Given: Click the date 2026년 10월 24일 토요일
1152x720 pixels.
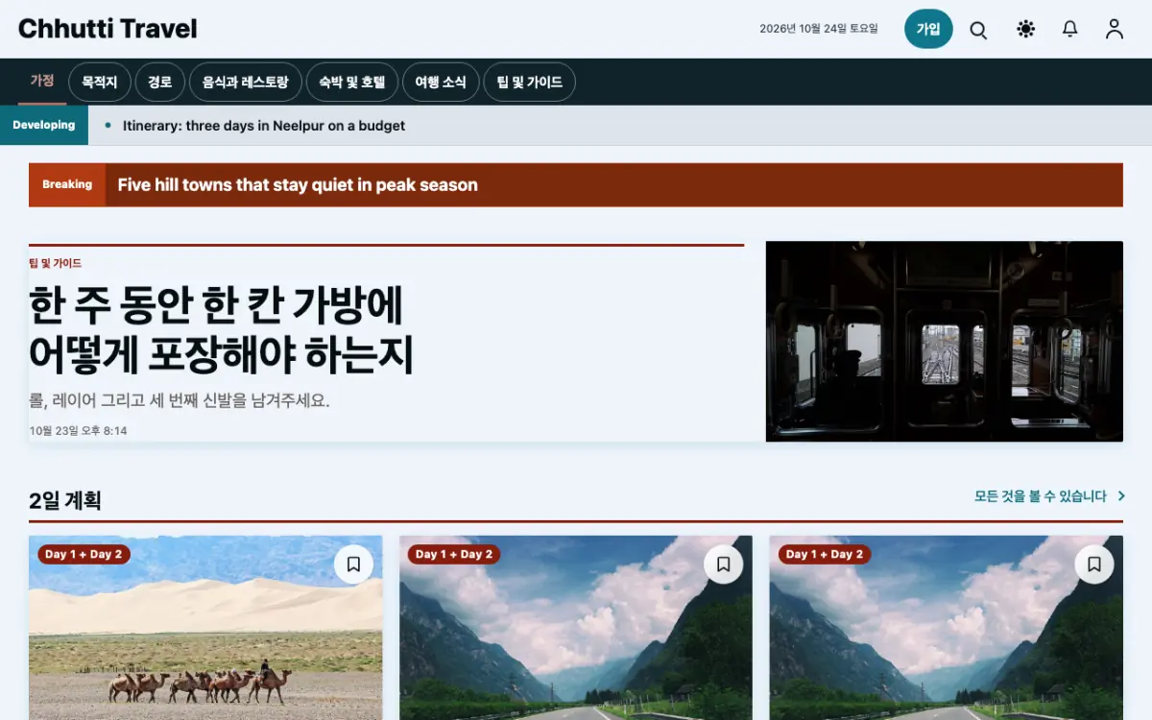Looking at the screenshot, I should (x=819, y=29).
